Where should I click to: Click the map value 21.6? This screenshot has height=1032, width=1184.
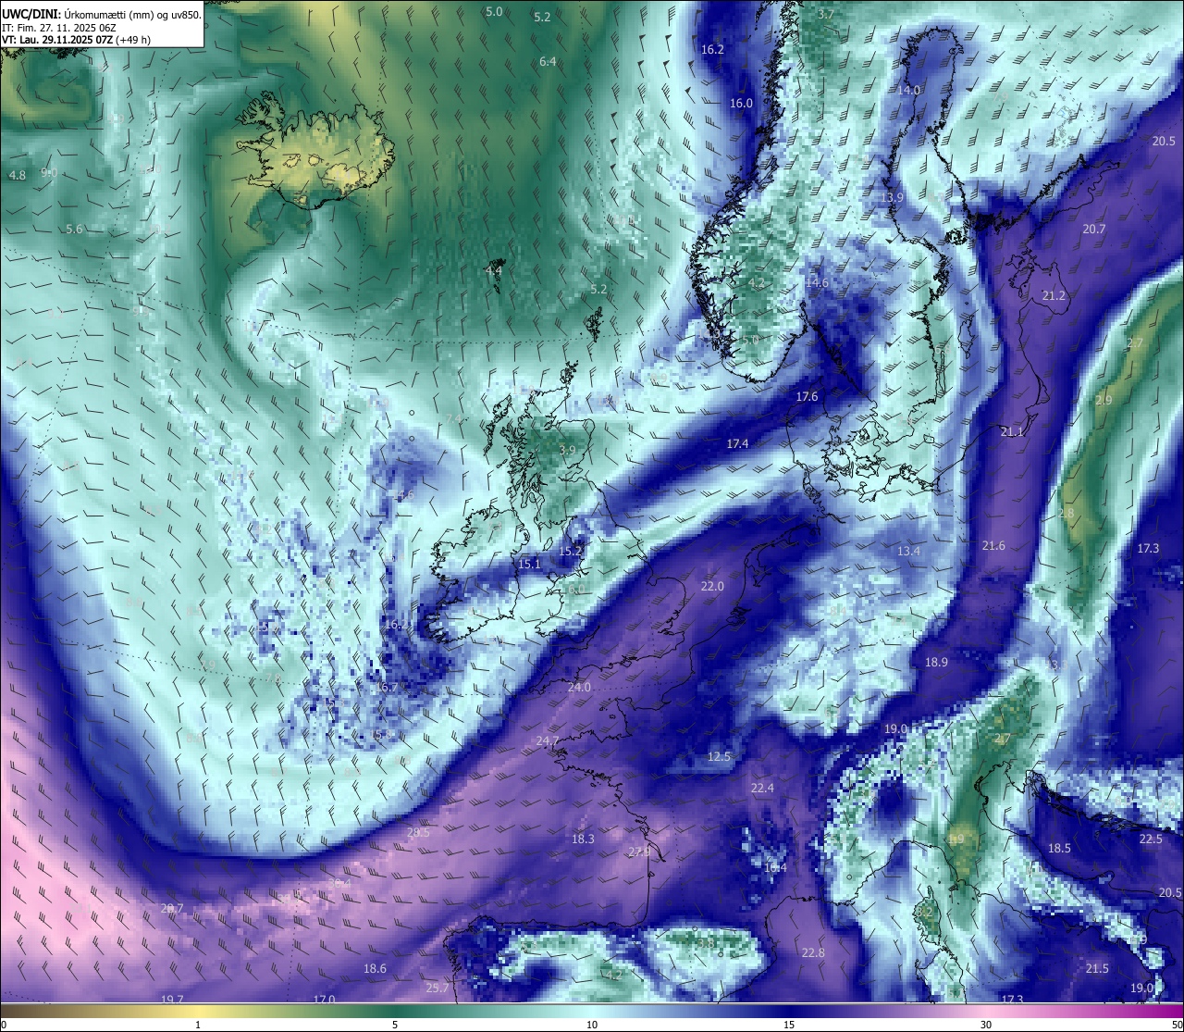tap(993, 546)
